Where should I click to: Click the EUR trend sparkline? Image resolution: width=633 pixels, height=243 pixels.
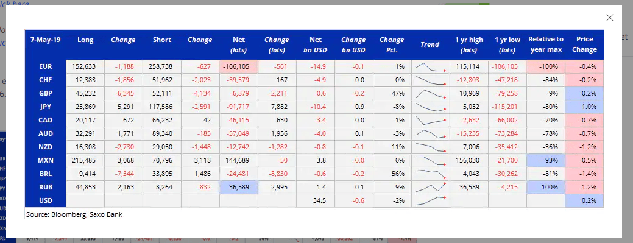tap(430, 66)
